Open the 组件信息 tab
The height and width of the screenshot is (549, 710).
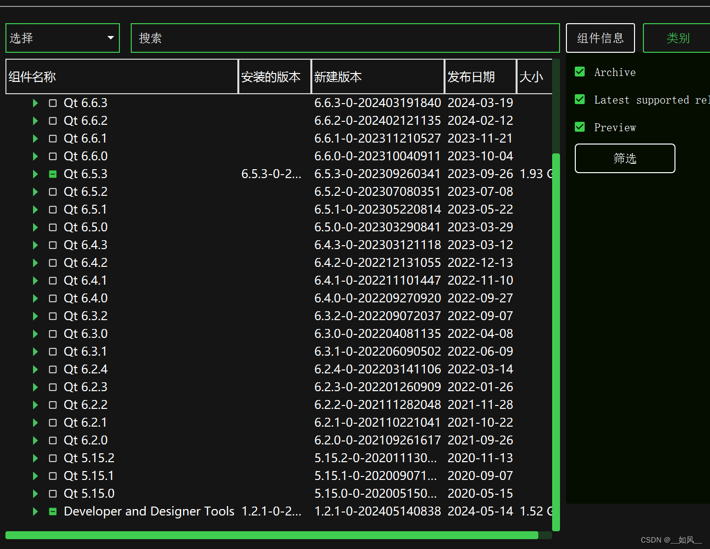pyautogui.click(x=600, y=38)
